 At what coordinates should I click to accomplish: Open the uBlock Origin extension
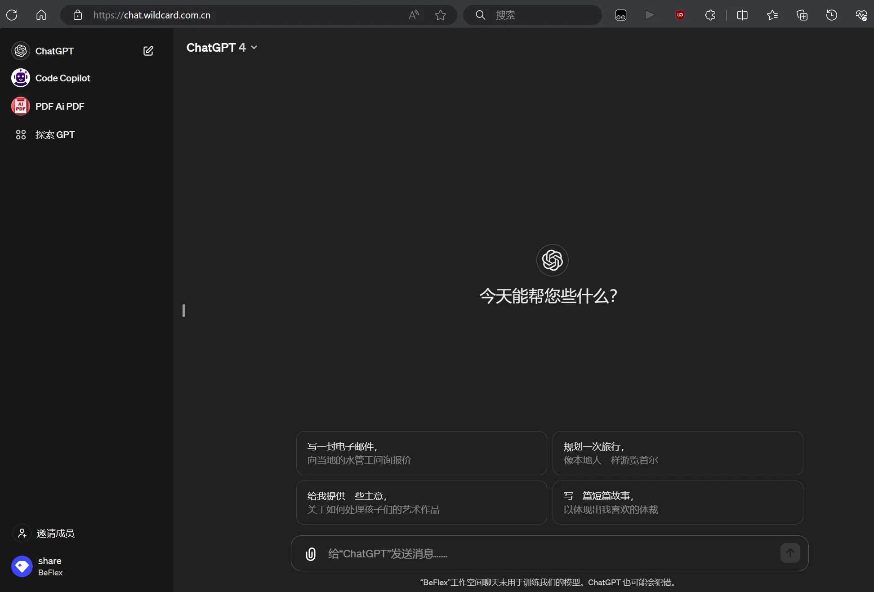(x=680, y=15)
